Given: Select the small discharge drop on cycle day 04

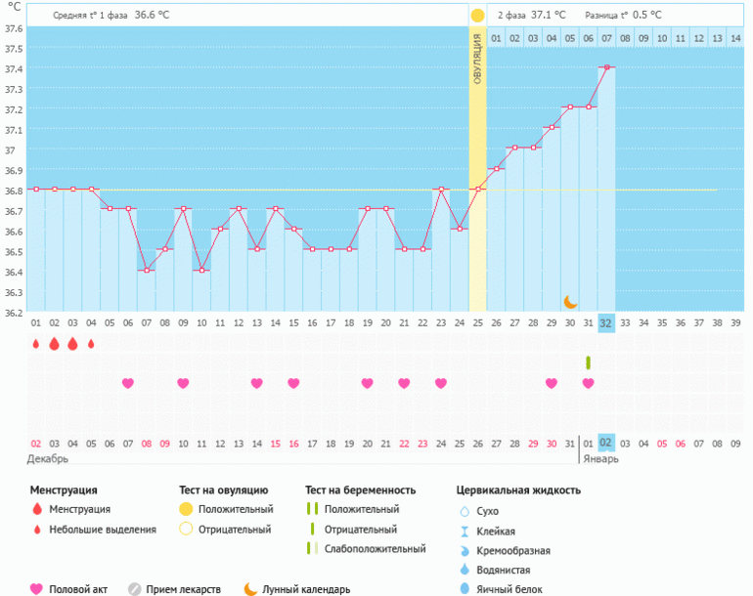Looking at the screenshot, I should (x=91, y=344).
